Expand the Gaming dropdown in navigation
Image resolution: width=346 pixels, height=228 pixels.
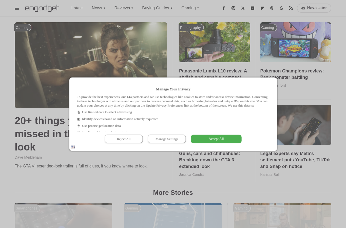[x=190, y=8]
